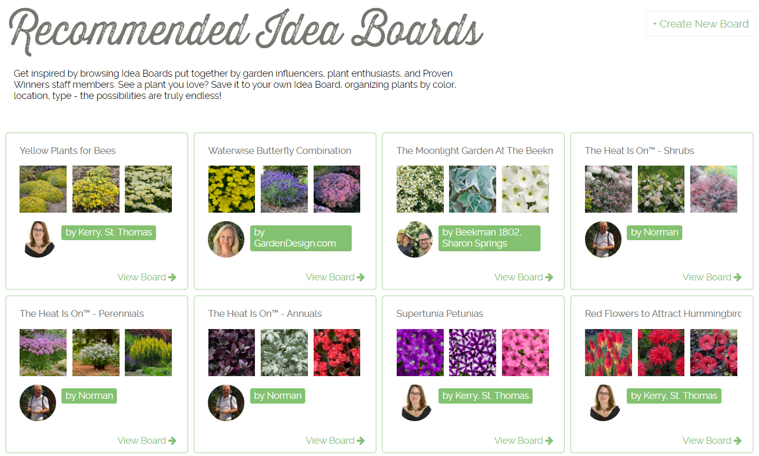Click Kerry's avatar on Red Flowers board

tap(603, 403)
